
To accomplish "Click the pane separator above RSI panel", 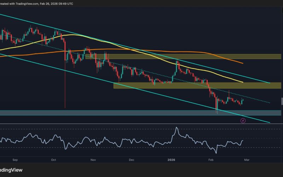I will [x=141, y=124].
